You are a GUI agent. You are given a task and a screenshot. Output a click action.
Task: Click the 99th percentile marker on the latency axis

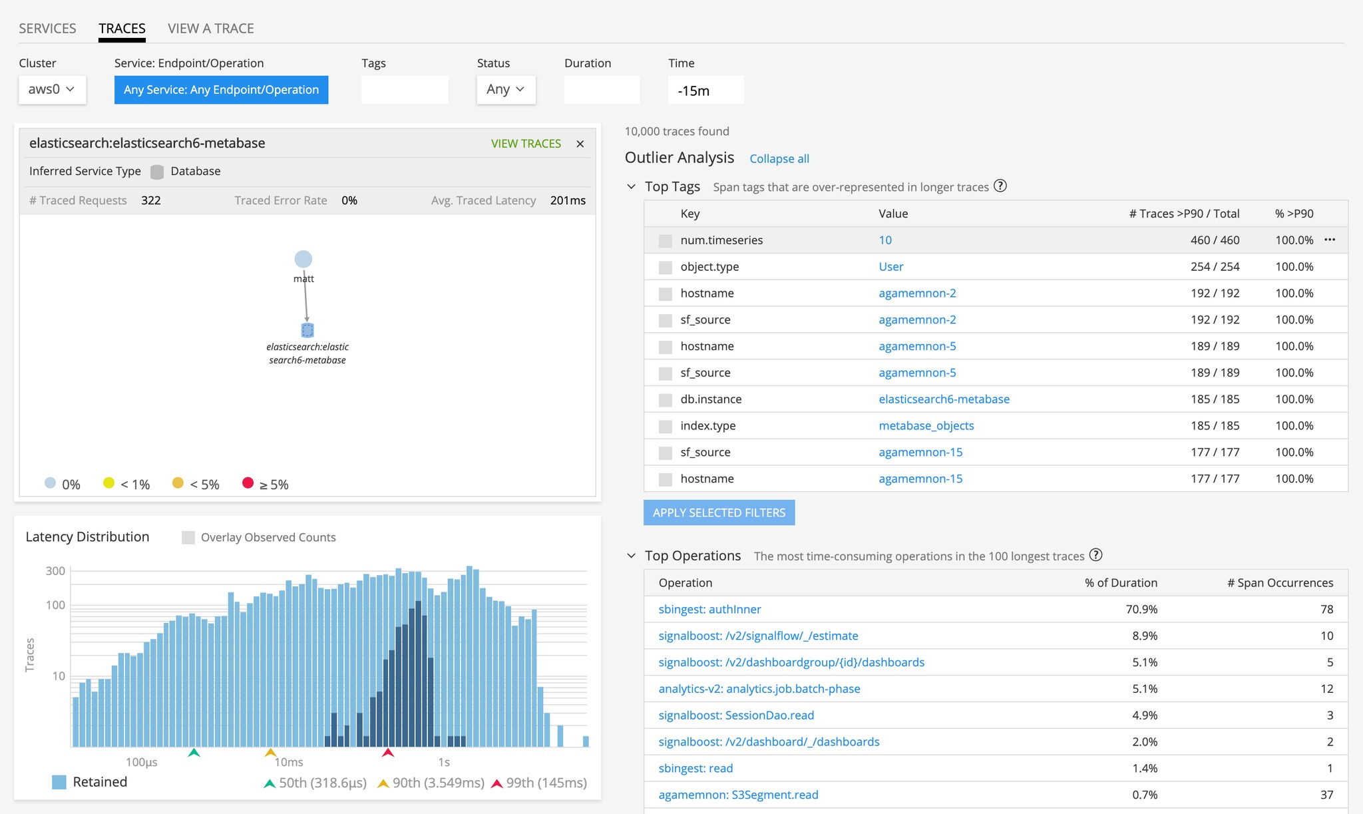[x=388, y=753]
